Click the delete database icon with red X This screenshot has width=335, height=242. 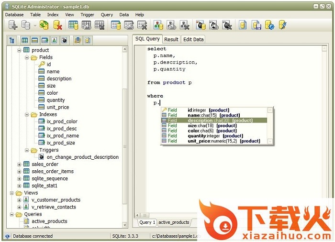(58, 25)
